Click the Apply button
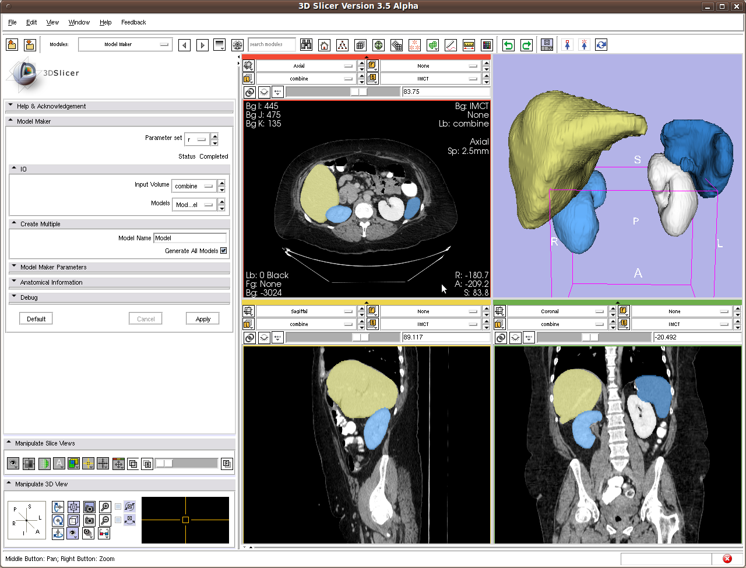Image resolution: width=746 pixels, height=568 pixels. (203, 319)
